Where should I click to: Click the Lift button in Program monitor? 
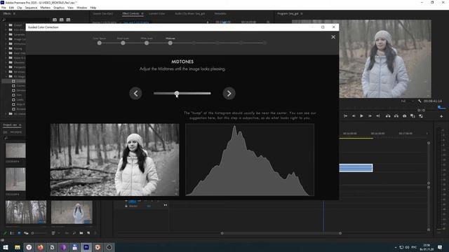[388, 116]
